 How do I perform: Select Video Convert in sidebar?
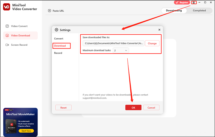(20, 26)
